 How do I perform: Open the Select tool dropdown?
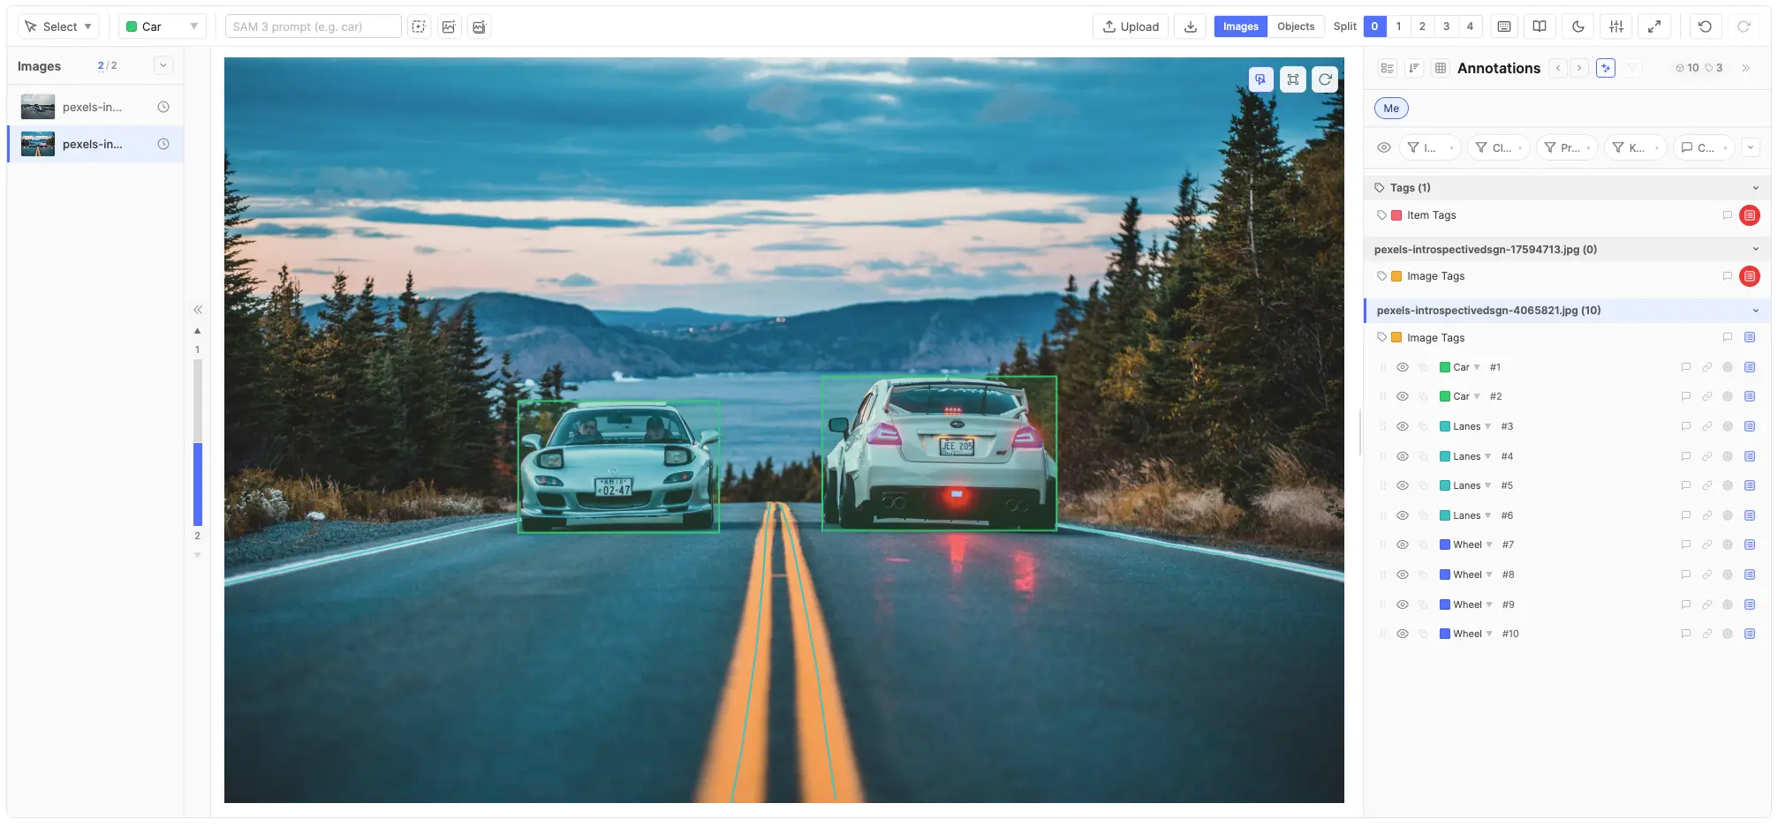point(58,26)
